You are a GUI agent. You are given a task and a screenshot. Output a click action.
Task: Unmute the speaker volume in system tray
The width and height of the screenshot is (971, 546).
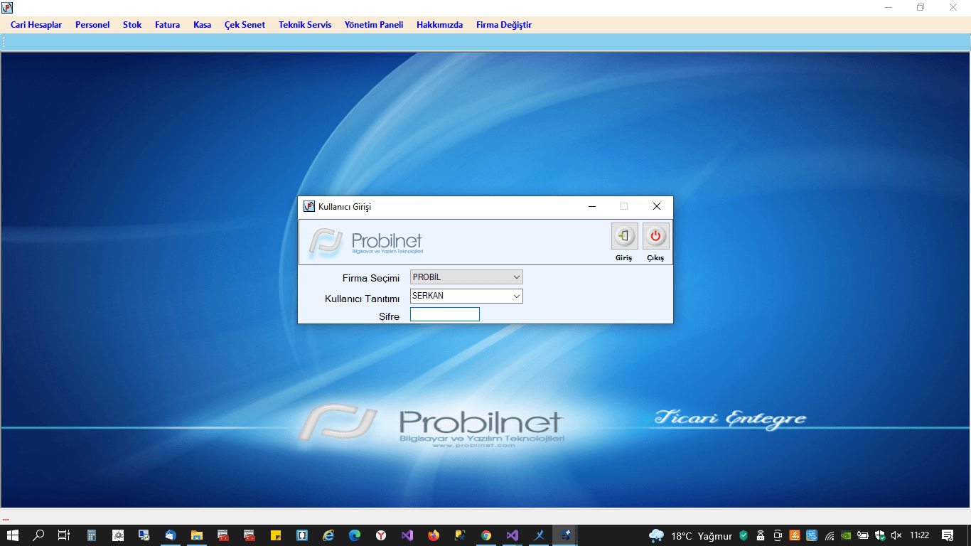pos(896,535)
